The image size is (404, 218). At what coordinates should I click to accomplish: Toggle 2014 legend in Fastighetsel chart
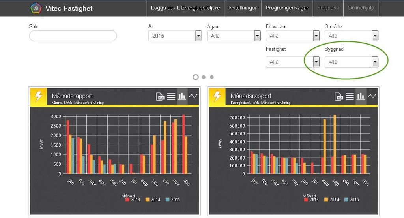click(331, 199)
